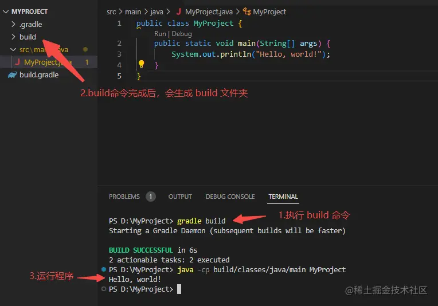The height and width of the screenshot is (306, 438).
Task: Click '2 actionable tasks: 2 executed' line
Action: click(x=169, y=260)
